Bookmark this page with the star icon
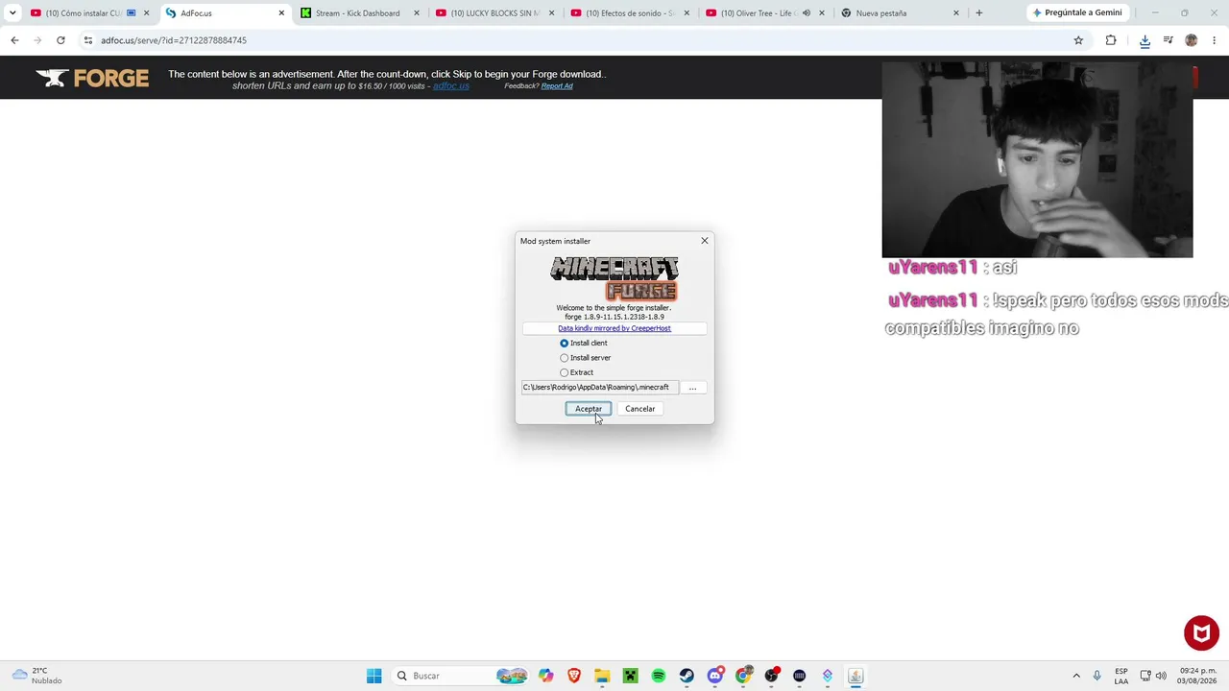The image size is (1229, 691). pyautogui.click(x=1078, y=40)
